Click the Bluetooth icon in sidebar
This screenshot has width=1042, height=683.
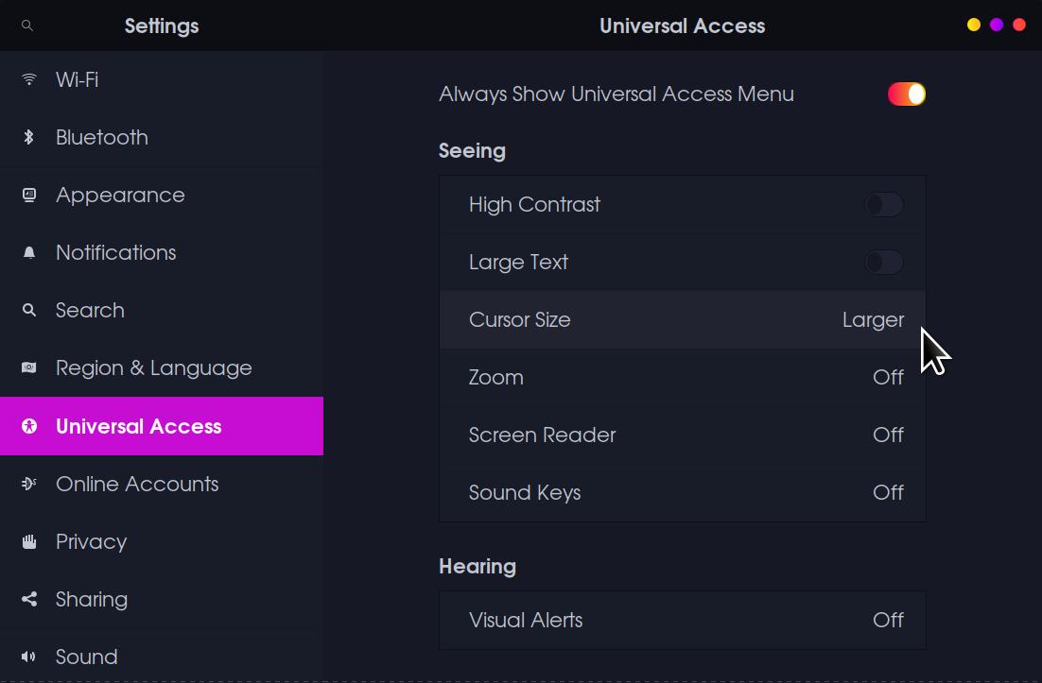[29, 137]
